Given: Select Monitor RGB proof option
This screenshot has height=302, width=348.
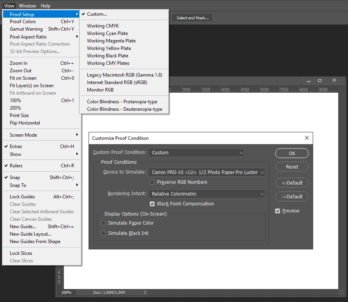Looking at the screenshot, I should click(124, 90).
